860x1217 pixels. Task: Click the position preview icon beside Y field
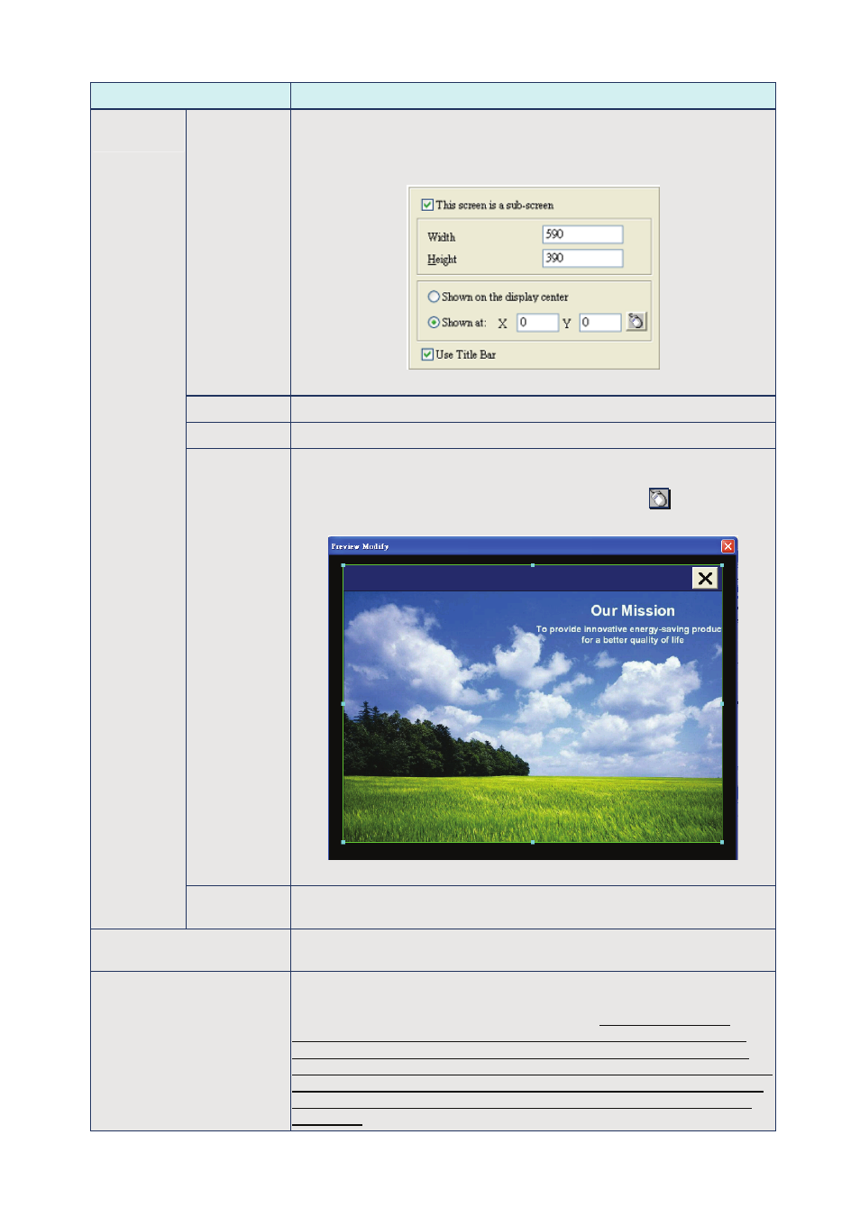[x=636, y=322]
